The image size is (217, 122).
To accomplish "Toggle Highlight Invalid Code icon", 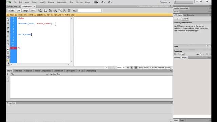I will (x=8, y=53).
